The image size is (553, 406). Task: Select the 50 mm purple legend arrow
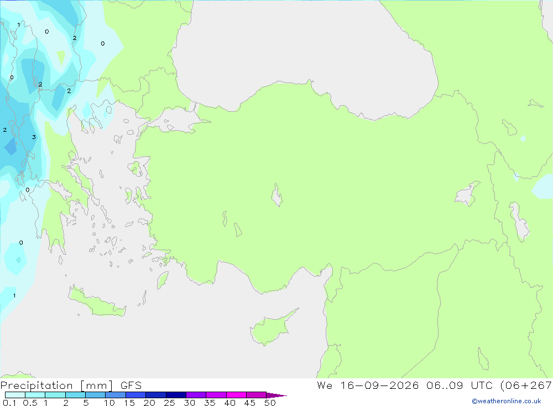tap(276, 395)
